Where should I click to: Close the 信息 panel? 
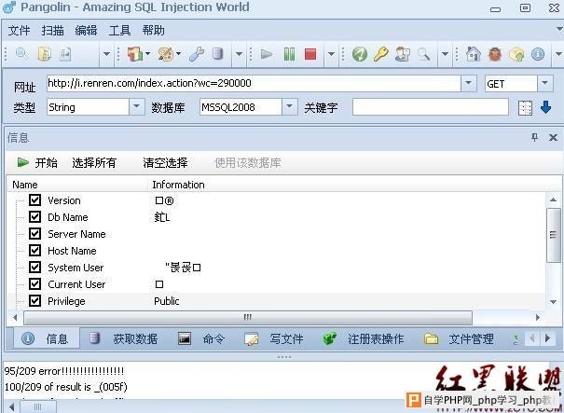(553, 137)
